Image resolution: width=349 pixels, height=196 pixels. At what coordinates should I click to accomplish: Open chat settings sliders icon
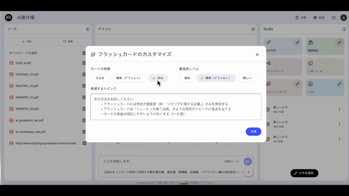point(253,29)
